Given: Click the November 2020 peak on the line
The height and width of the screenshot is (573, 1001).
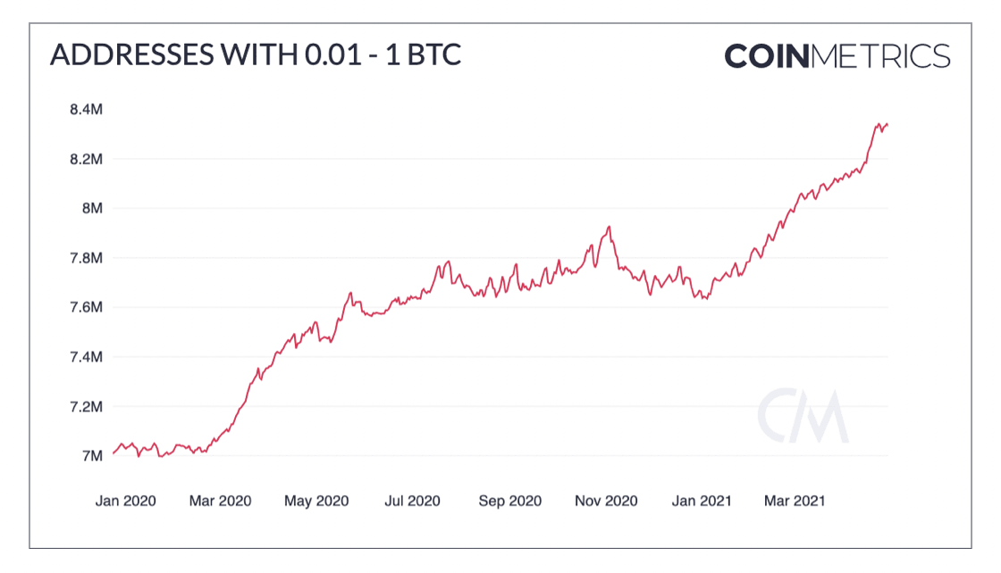Looking at the screenshot, I should coord(610,227).
